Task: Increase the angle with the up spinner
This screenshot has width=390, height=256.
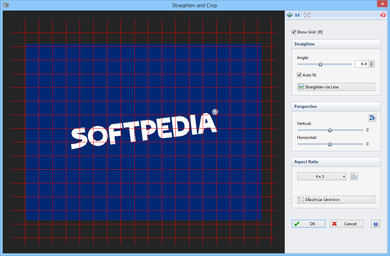Action: [x=371, y=62]
